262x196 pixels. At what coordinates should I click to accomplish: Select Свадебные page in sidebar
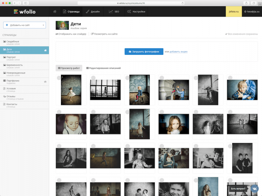tap(13, 41)
